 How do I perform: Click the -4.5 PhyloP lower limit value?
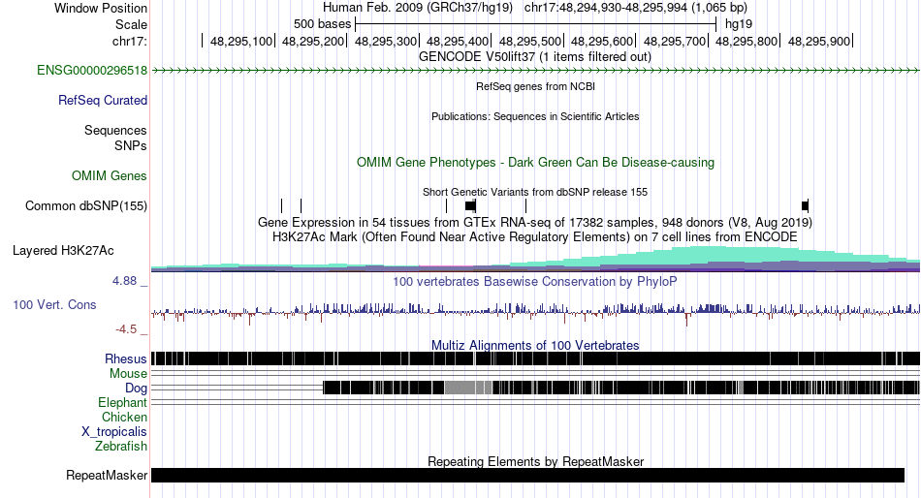pos(126,329)
